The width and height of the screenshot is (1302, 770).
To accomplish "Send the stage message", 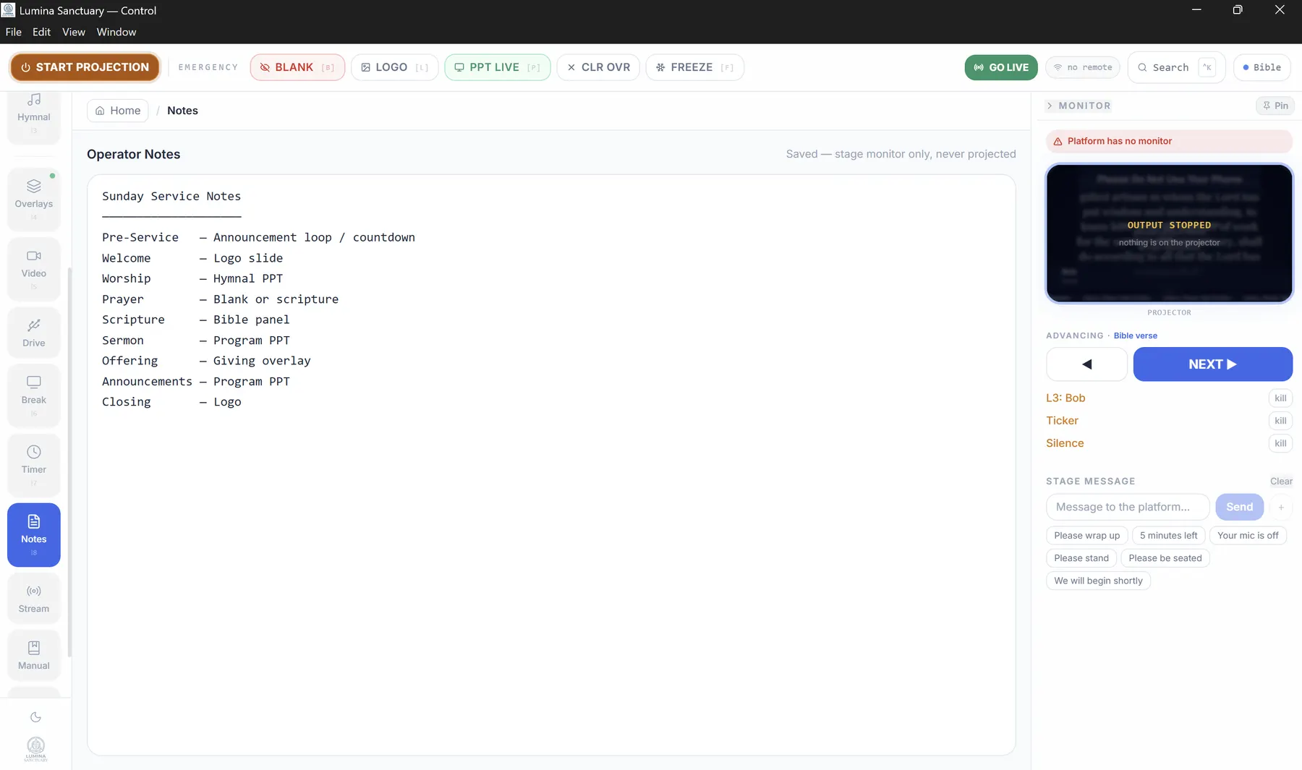I will 1239,507.
